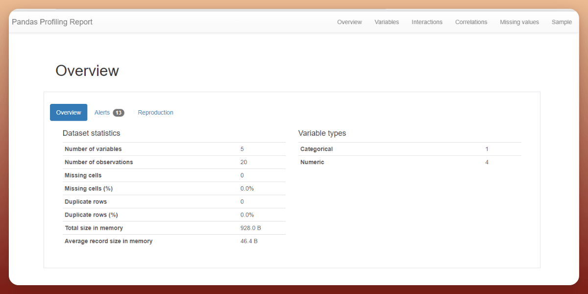This screenshot has width=588, height=294.
Task: Navigate to the Missing values section
Action: point(519,22)
